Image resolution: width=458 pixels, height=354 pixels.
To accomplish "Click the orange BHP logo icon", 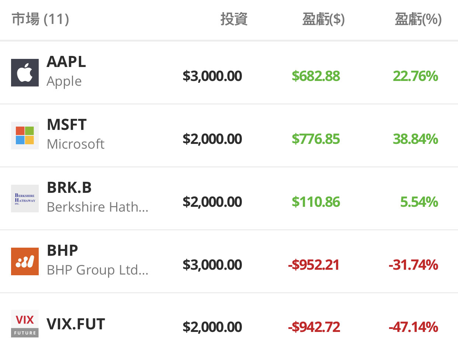I will [25, 261].
